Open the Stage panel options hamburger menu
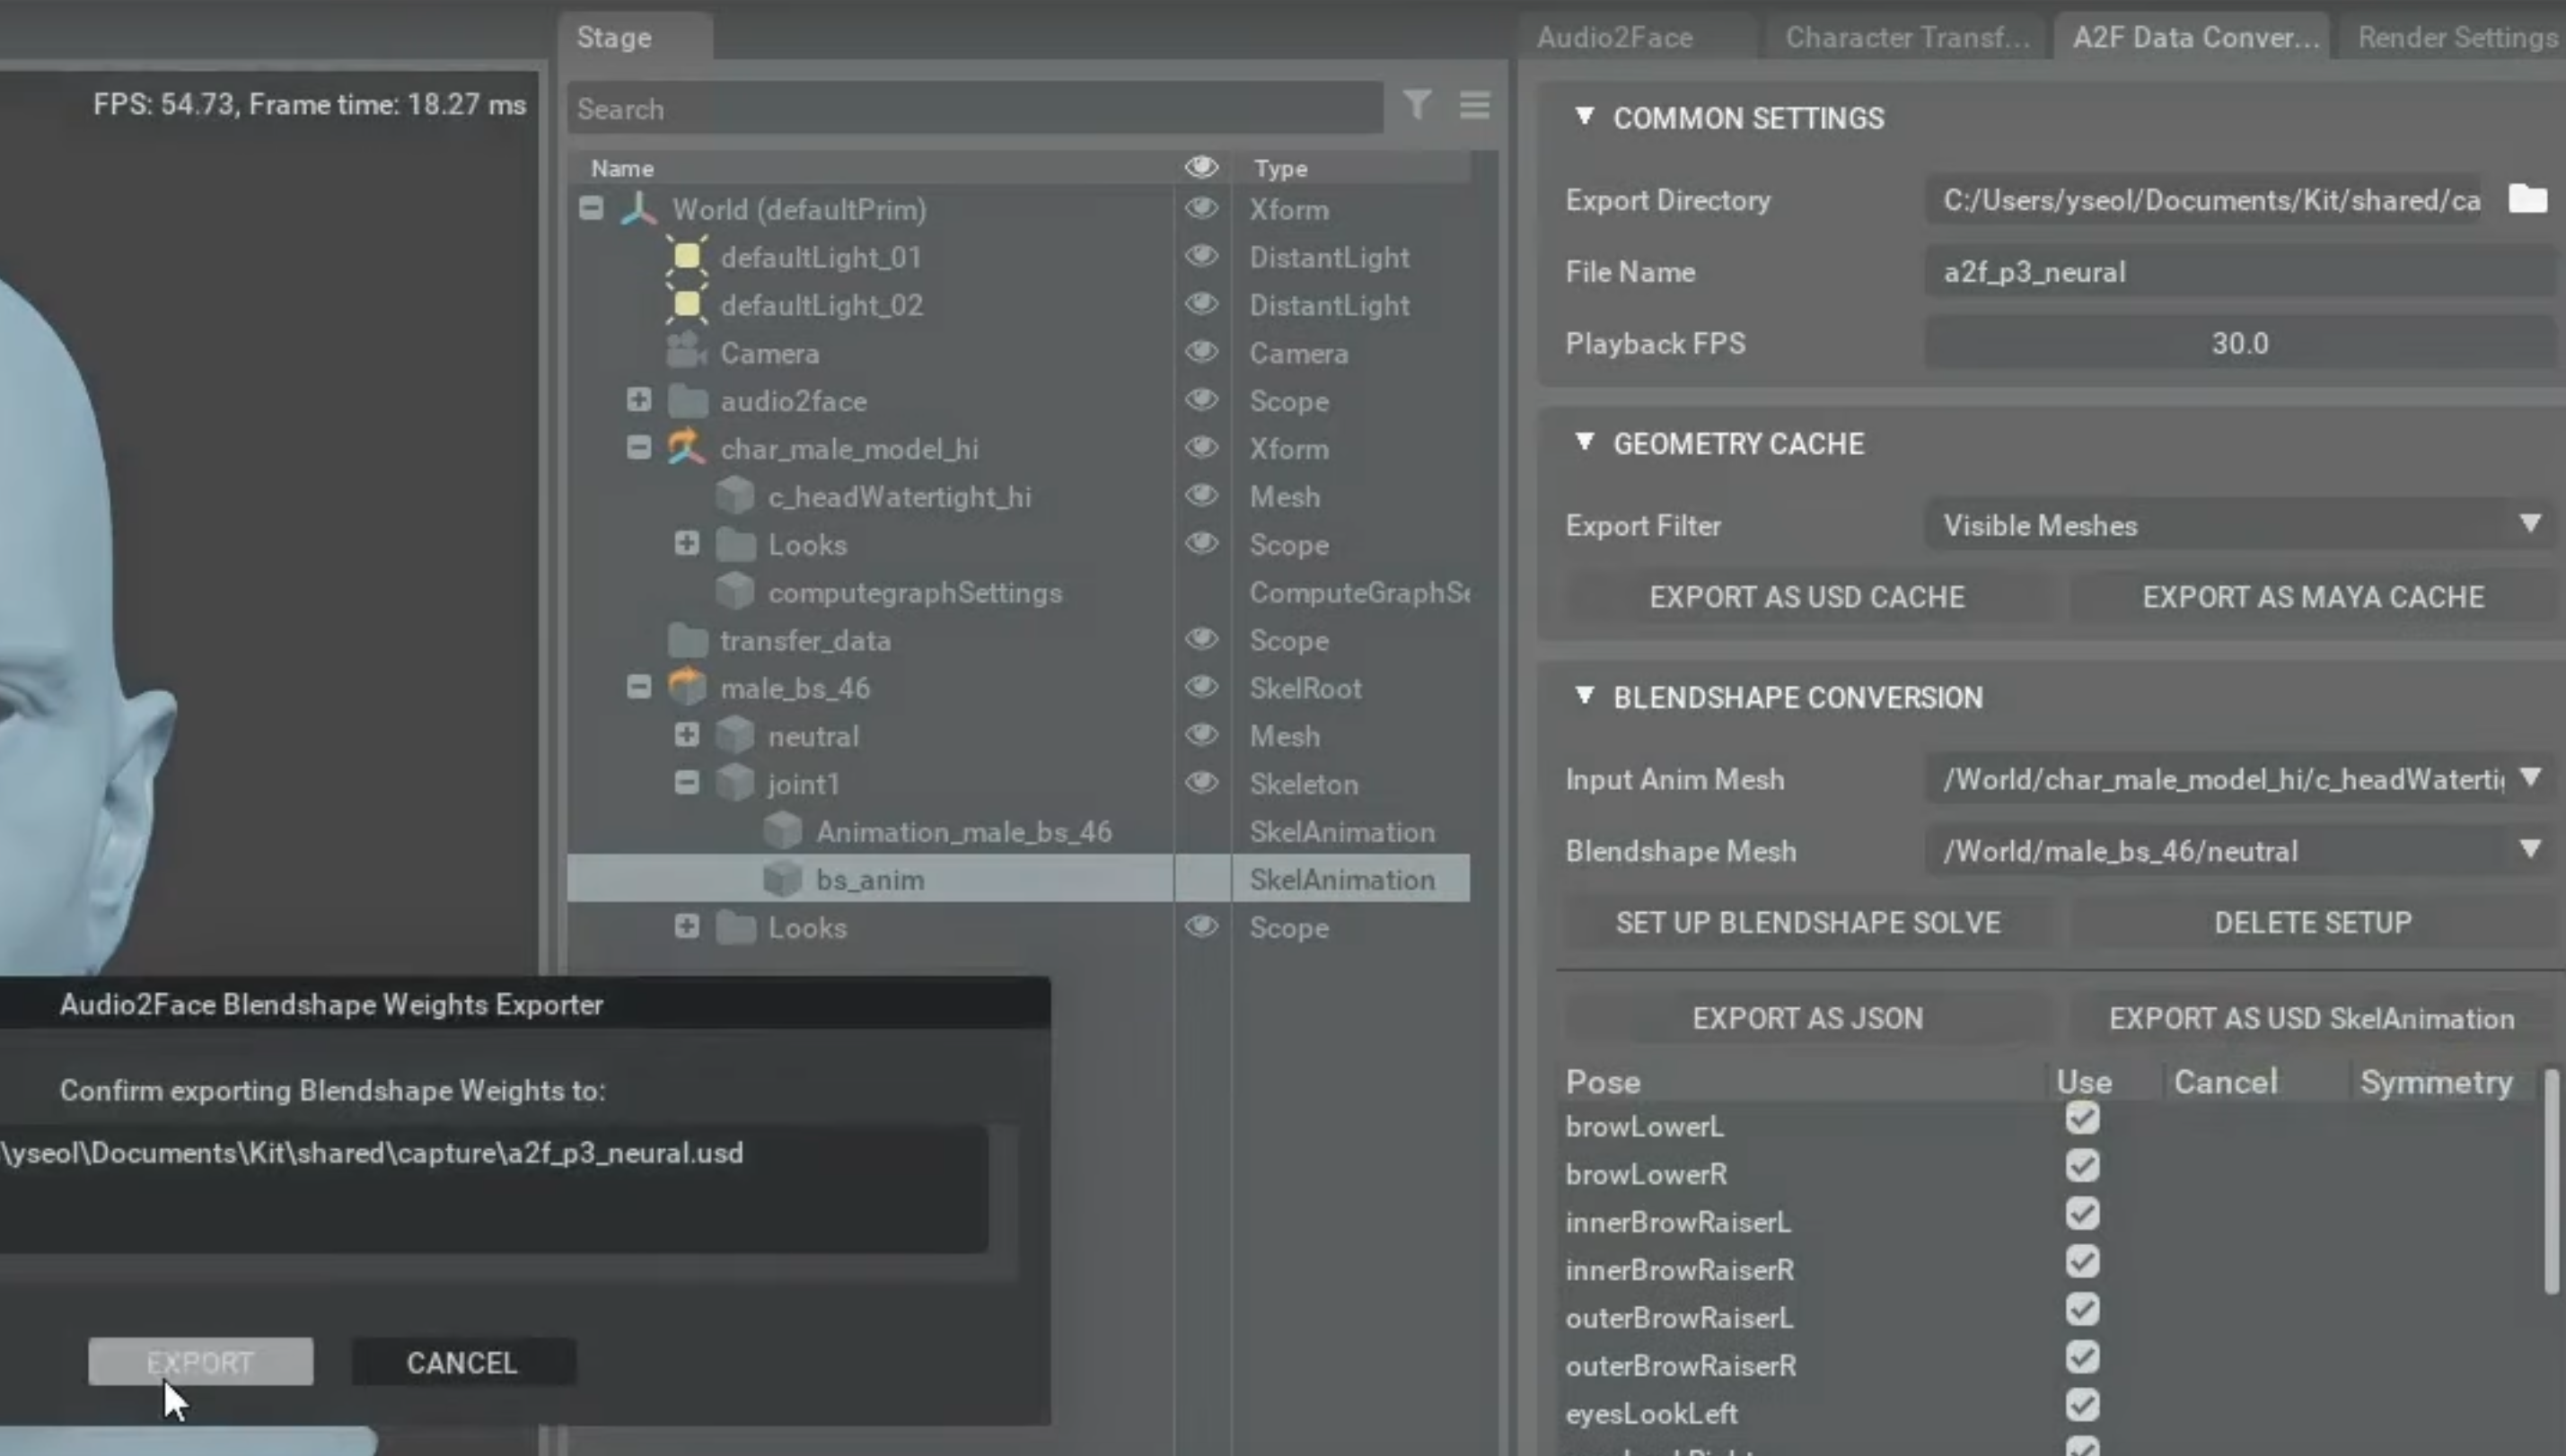The width and height of the screenshot is (2566, 1456). 1474,105
